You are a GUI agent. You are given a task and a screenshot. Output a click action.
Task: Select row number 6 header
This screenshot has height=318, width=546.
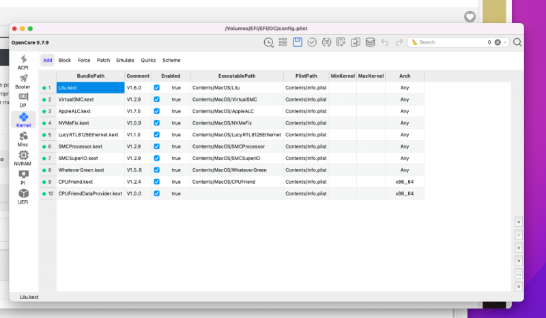coord(48,146)
